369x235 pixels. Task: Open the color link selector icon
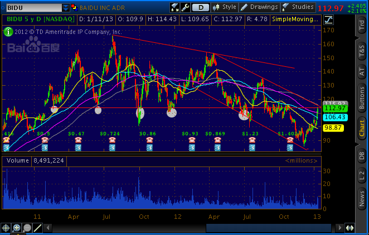(74, 8)
